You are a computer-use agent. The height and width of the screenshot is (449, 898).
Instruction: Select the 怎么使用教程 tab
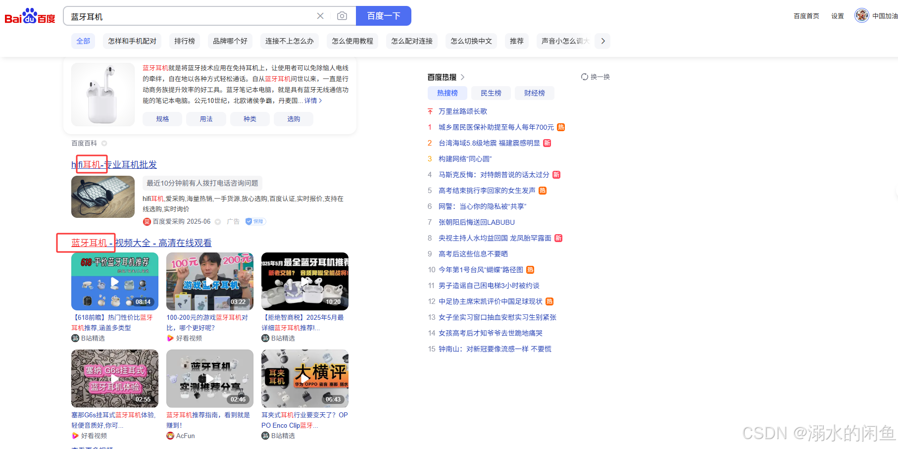coord(352,41)
